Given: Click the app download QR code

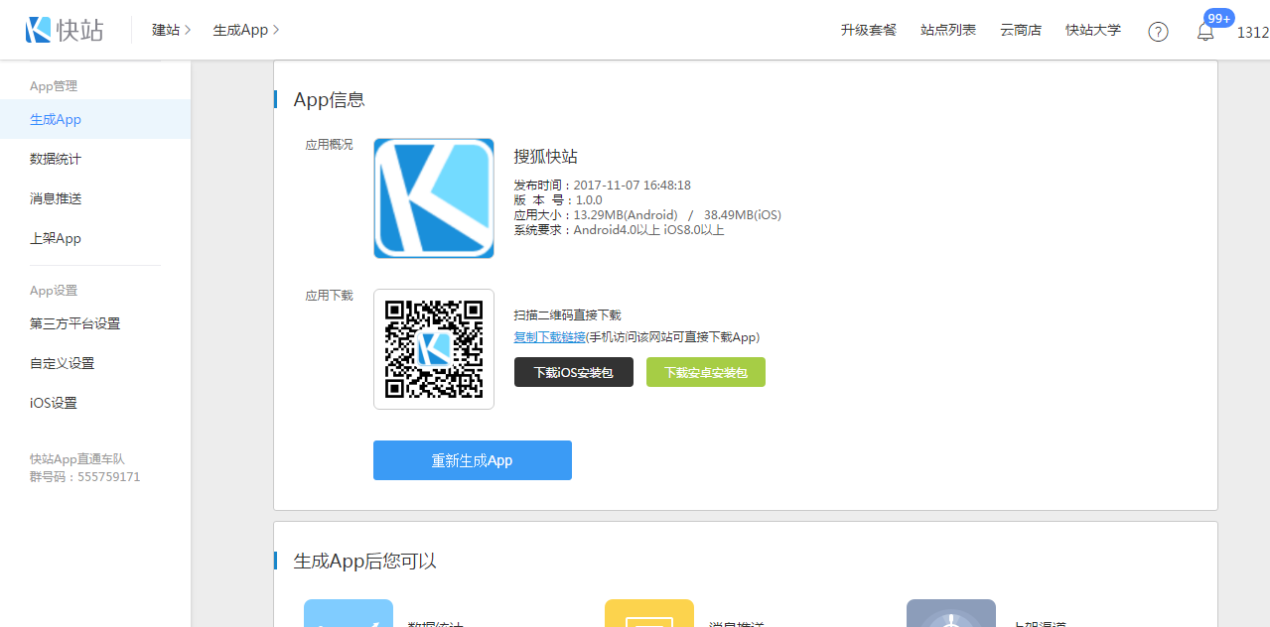Looking at the screenshot, I should pyautogui.click(x=434, y=349).
